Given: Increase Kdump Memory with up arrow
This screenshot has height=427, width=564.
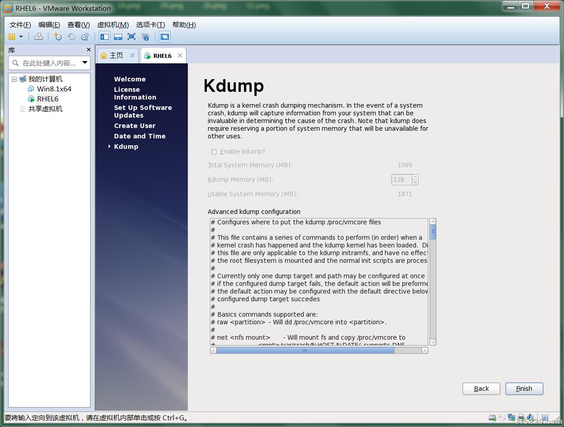Looking at the screenshot, I should (x=416, y=177).
